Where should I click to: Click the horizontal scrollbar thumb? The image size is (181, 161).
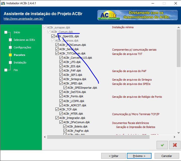[x=98, y=137]
